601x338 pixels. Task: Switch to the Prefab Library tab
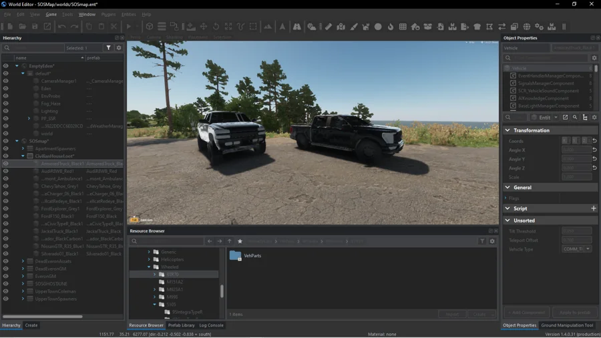point(181,325)
